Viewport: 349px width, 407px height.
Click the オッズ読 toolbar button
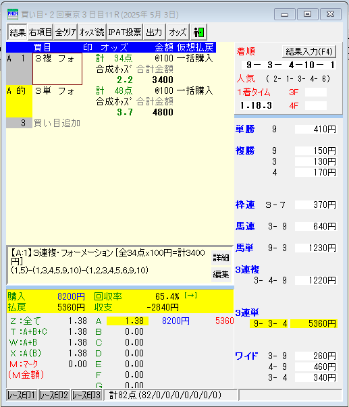tap(92, 32)
